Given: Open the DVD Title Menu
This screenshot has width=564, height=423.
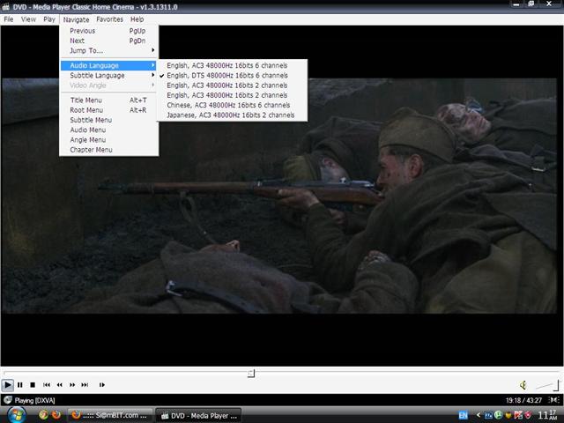Looking at the screenshot, I should tap(108, 100).
